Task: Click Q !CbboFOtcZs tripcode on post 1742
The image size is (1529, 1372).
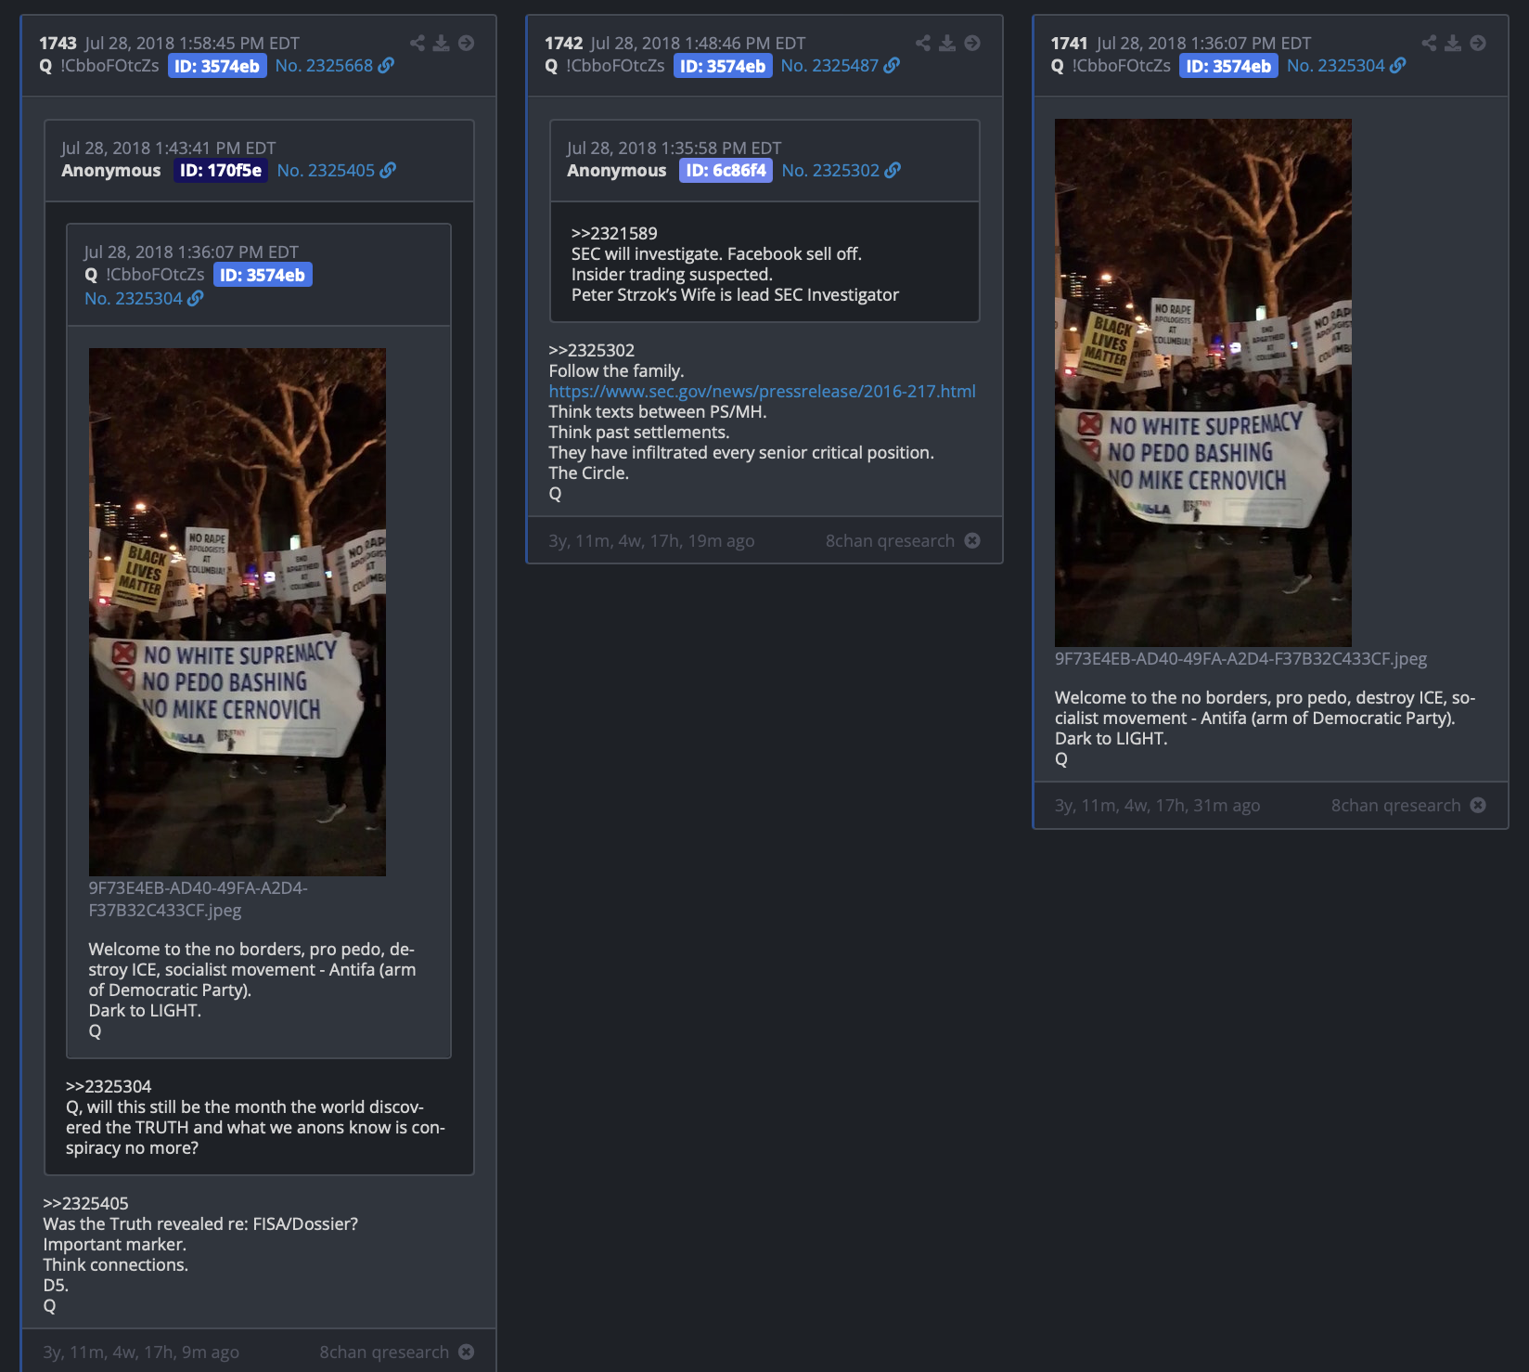Action: 604,65
